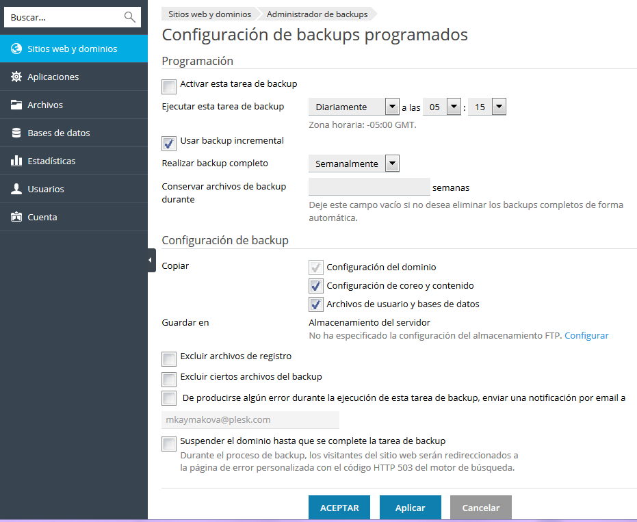The width and height of the screenshot is (637, 522).
Task: Click the Cuenta account icon
Action: click(16, 218)
